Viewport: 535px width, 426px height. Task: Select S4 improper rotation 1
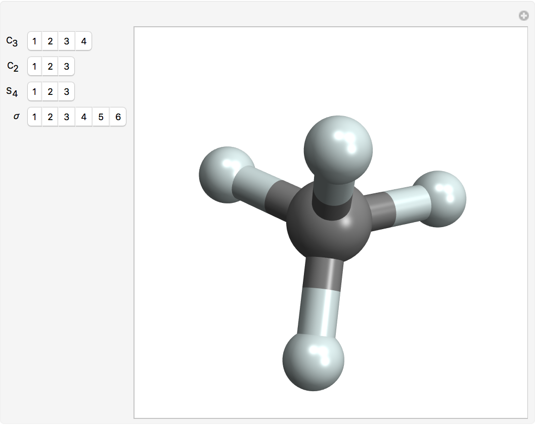tap(34, 92)
